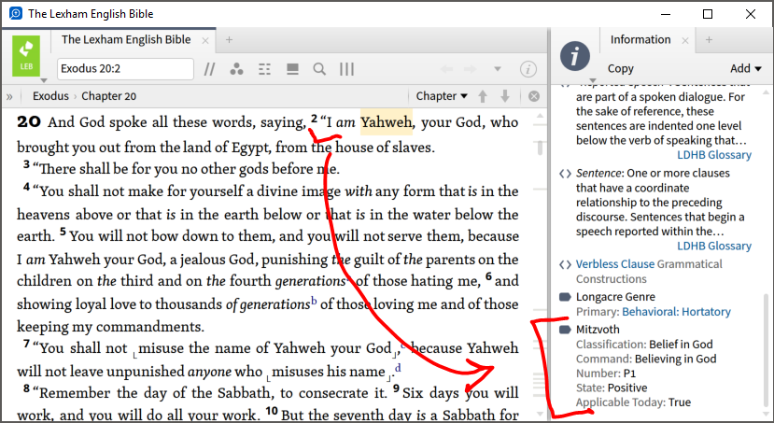Open LDHB Glossary link under Reported Speech
Image resolution: width=774 pixels, height=423 pixels.
(x=713, y=155)
